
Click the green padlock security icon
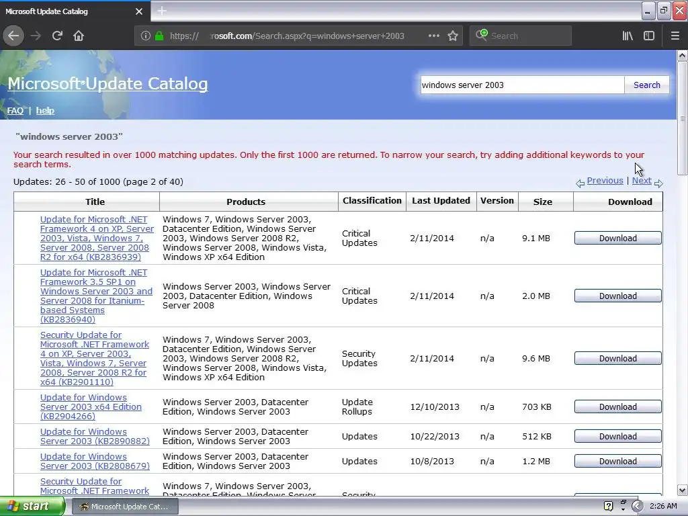[159, 36]
